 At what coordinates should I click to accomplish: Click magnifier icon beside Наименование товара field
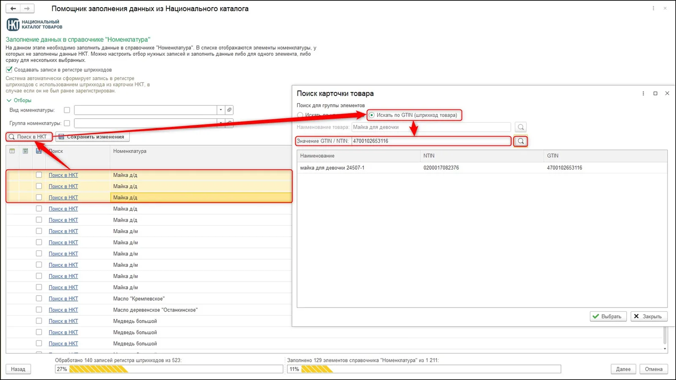pyautogui.click(x=521, y=127)
